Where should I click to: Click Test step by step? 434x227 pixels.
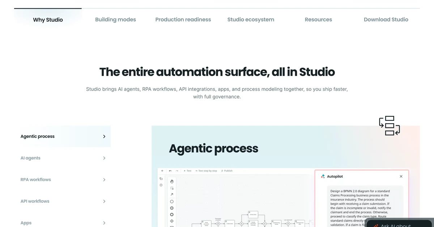point(206,171)
